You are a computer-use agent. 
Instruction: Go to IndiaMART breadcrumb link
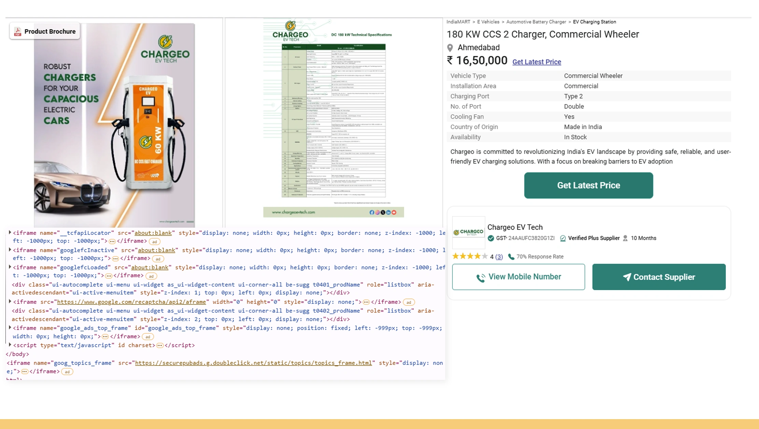[x=458, y=22]
